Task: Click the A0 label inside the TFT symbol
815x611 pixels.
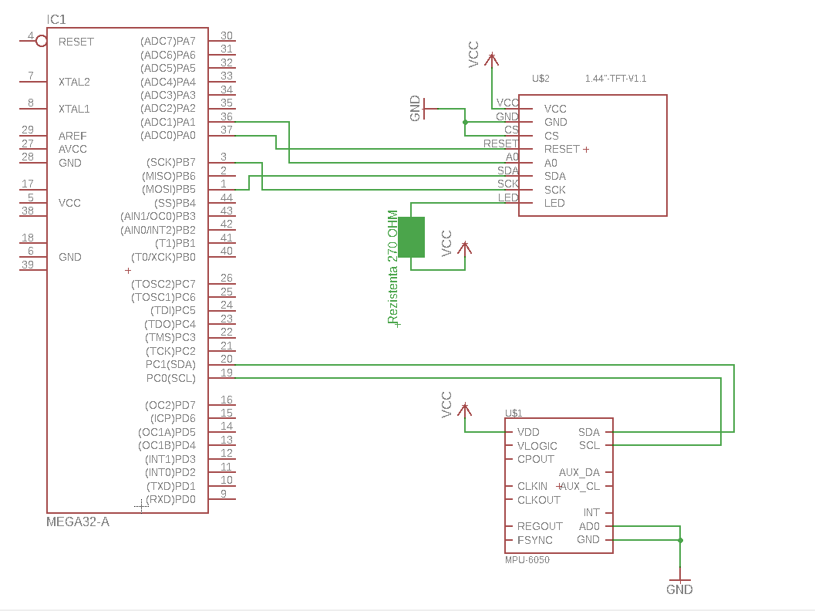Action: pyautogui.click(x=551, y=164)
